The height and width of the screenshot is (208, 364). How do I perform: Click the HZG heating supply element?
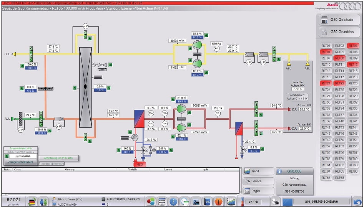140,164
